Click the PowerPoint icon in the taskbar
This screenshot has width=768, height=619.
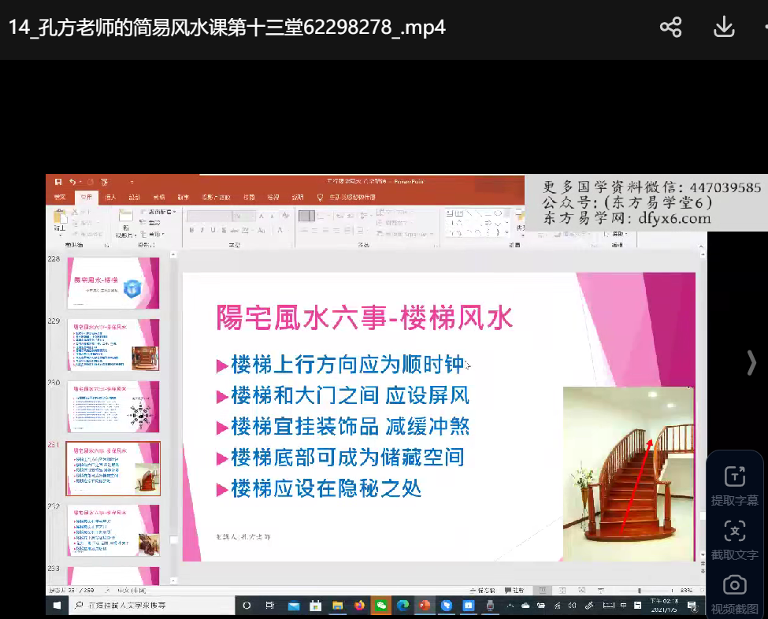coord(425,606)
